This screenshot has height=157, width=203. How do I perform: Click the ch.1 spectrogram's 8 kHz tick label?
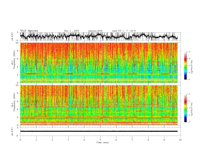(x=18, y=51)
